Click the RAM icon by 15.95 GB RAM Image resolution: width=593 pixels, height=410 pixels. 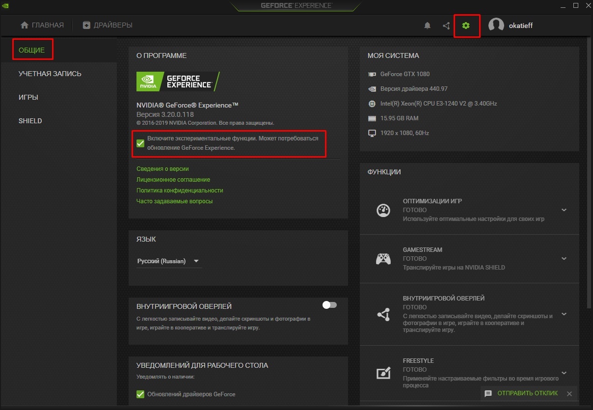click(372, 118)
